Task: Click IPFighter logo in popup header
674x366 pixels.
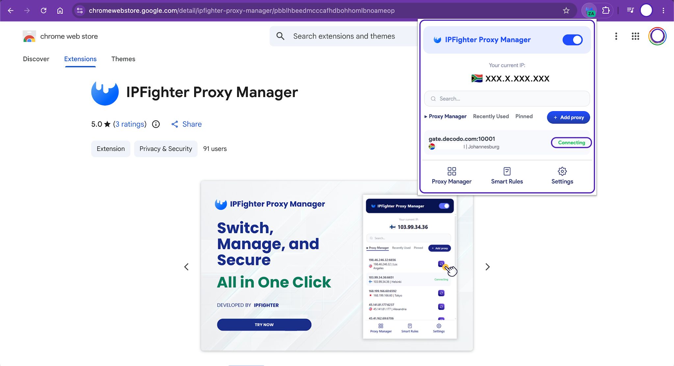Action: click(x=437, y=40)
